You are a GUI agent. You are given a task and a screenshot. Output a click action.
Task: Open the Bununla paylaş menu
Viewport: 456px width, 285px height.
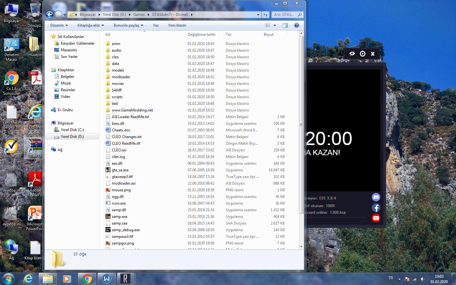point(128,25)
